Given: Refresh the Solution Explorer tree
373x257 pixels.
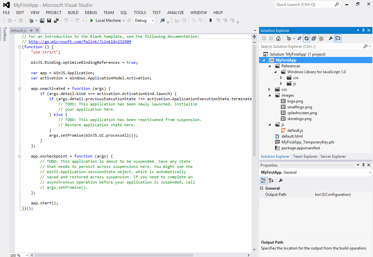Looking at the screenshot, I should (x=307, y=38).
